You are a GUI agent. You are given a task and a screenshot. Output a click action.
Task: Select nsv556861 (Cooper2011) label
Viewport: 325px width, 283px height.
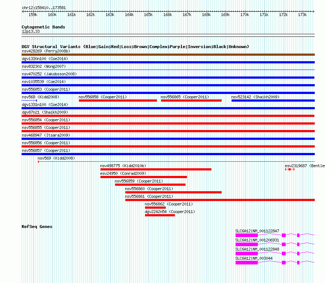(149, 196)
